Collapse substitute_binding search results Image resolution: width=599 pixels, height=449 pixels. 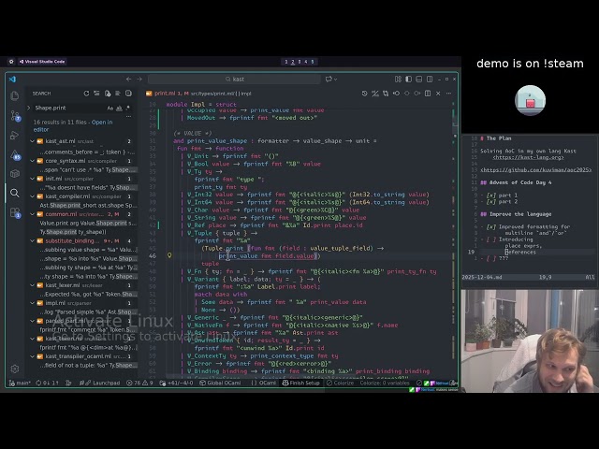pos(33,241)
